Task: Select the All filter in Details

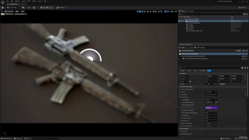Action: pos(209,71)
